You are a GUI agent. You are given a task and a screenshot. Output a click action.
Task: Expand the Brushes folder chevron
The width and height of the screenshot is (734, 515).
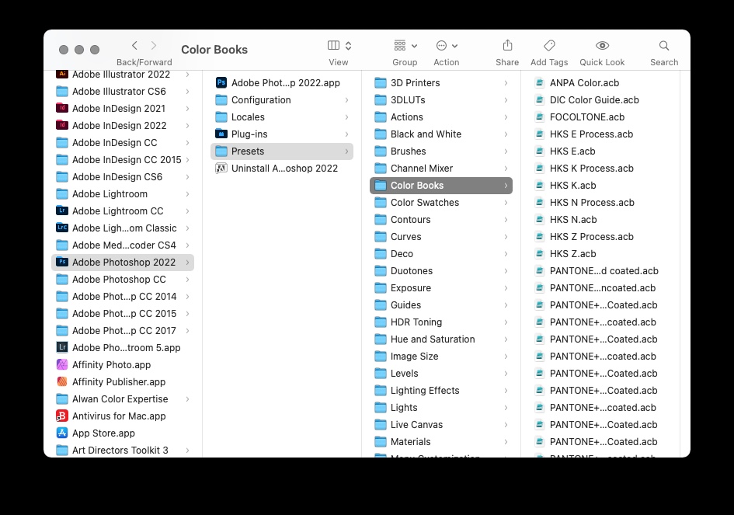click(506, 151)
